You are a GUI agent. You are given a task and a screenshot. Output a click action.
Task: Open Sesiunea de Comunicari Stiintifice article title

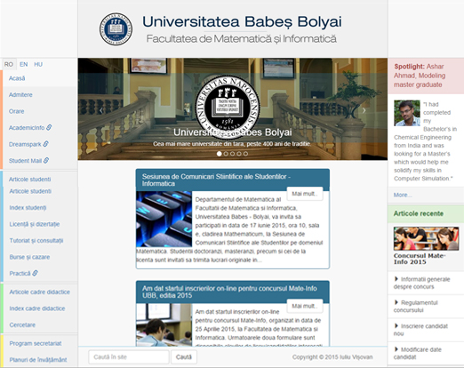tap(216, 180)
